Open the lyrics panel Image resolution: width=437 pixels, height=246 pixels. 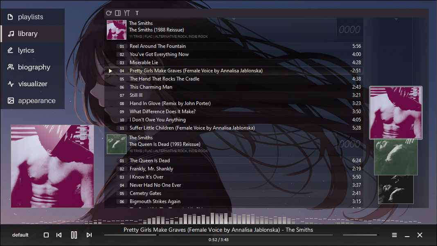coord(33,50)
